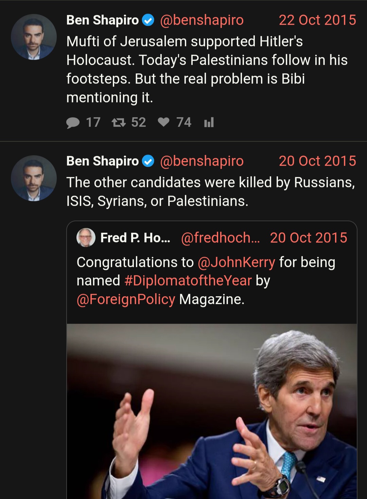Open the #DiplomatoftheYear hashtag

coord(188,281)
